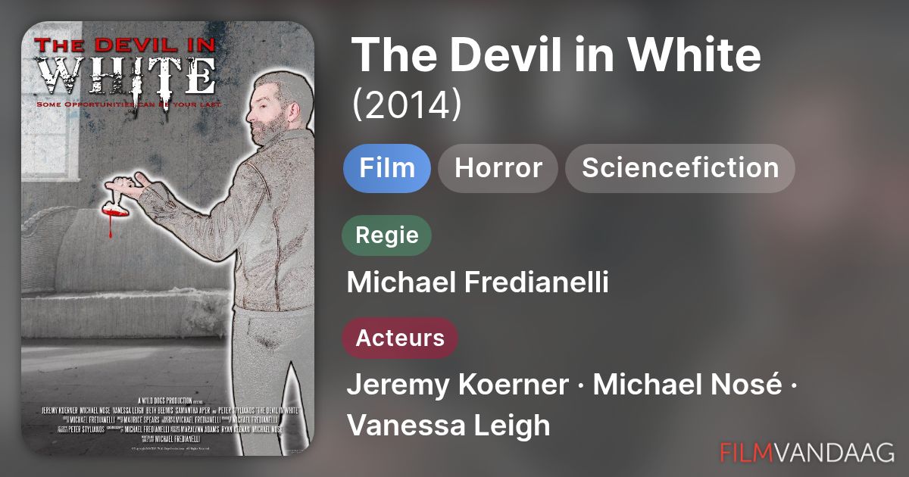Open actor Jeremy Koerner
Viewport: 909px width, 477px height.
(x=458, y=385)
